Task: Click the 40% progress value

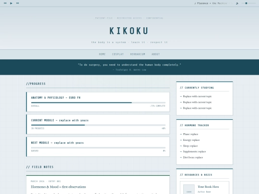Action: [164, 128]
